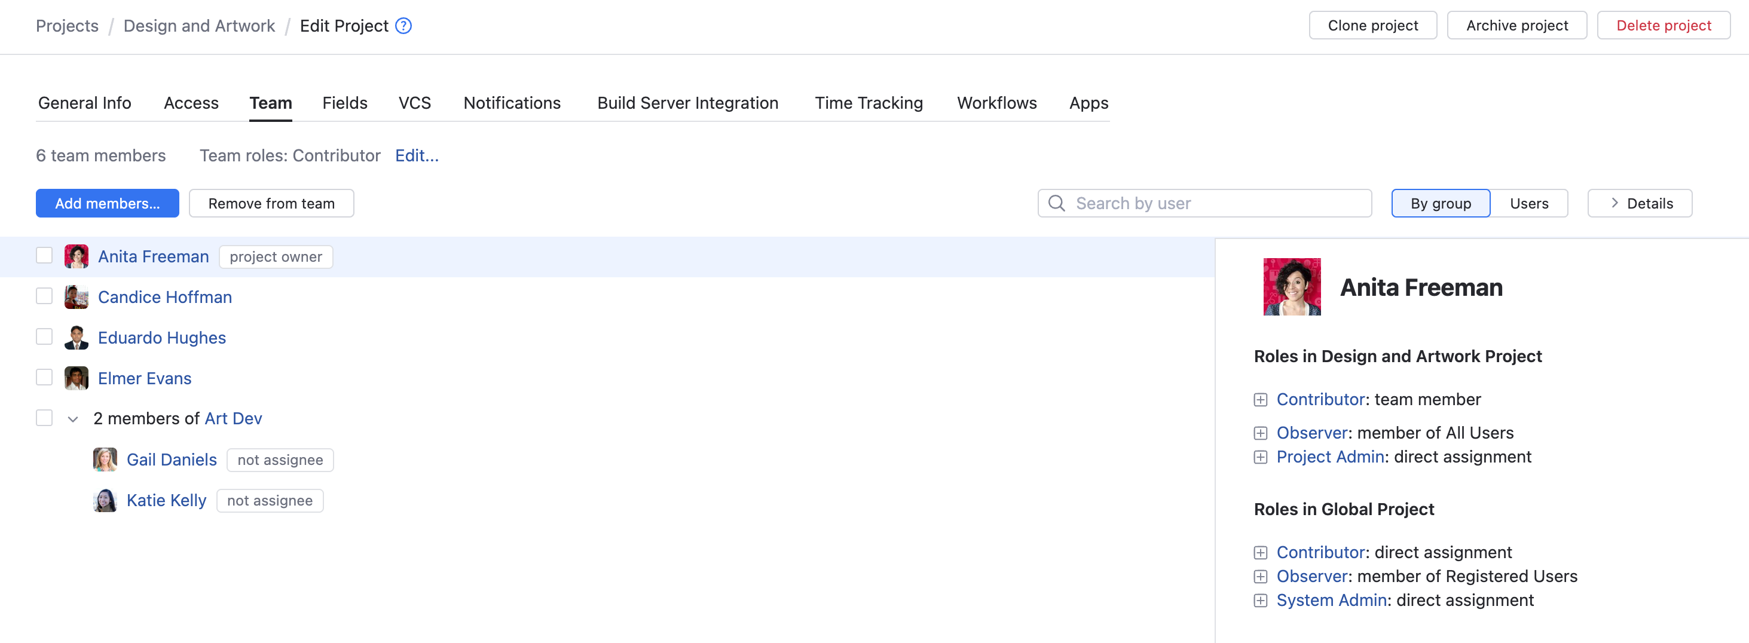Click the Delete project button
Image resolution: width=1749 pixels, height=643 pixels.
[x=1663, y=25]
